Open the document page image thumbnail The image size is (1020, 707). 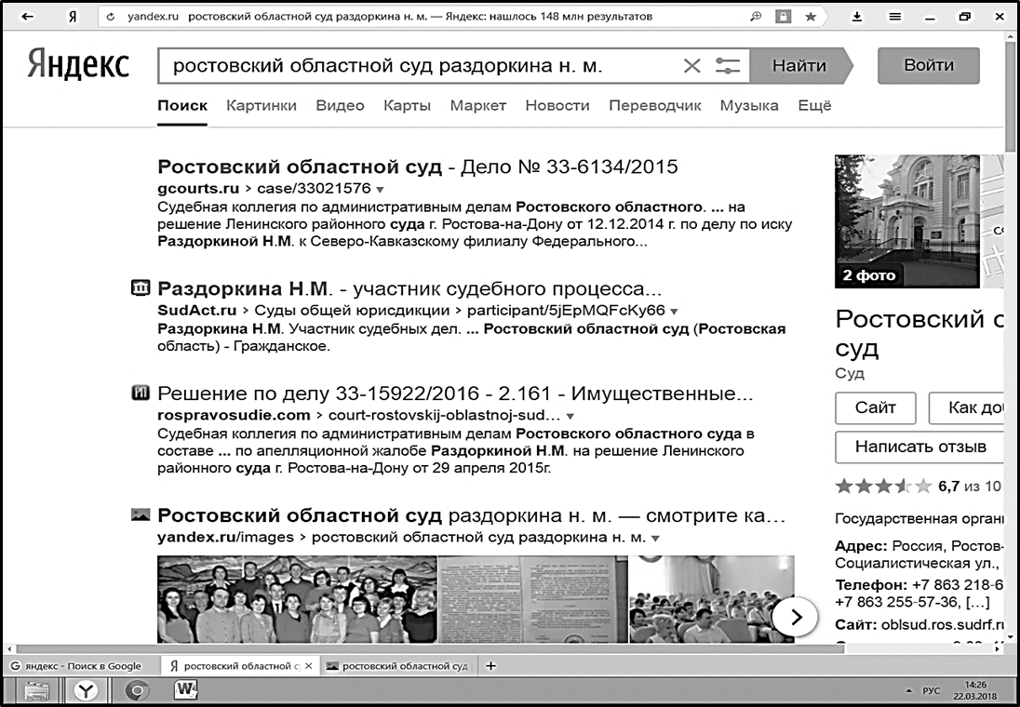532,599
